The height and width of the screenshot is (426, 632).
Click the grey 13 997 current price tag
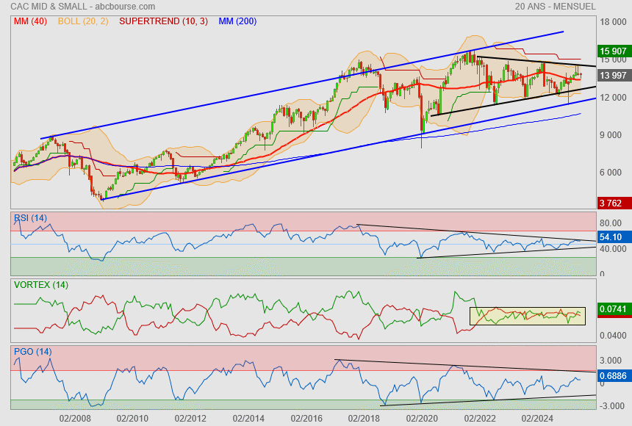(613, 76)
